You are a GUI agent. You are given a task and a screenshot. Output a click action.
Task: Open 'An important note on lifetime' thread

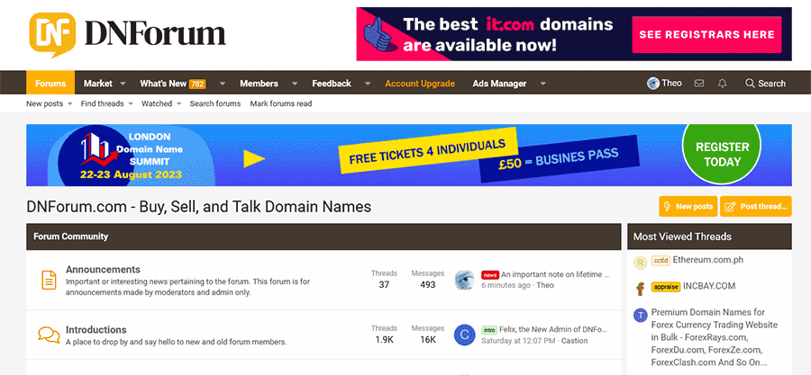click(x=555, y=274)
